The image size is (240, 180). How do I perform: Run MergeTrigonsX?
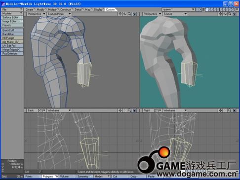(x=12, y=50)
